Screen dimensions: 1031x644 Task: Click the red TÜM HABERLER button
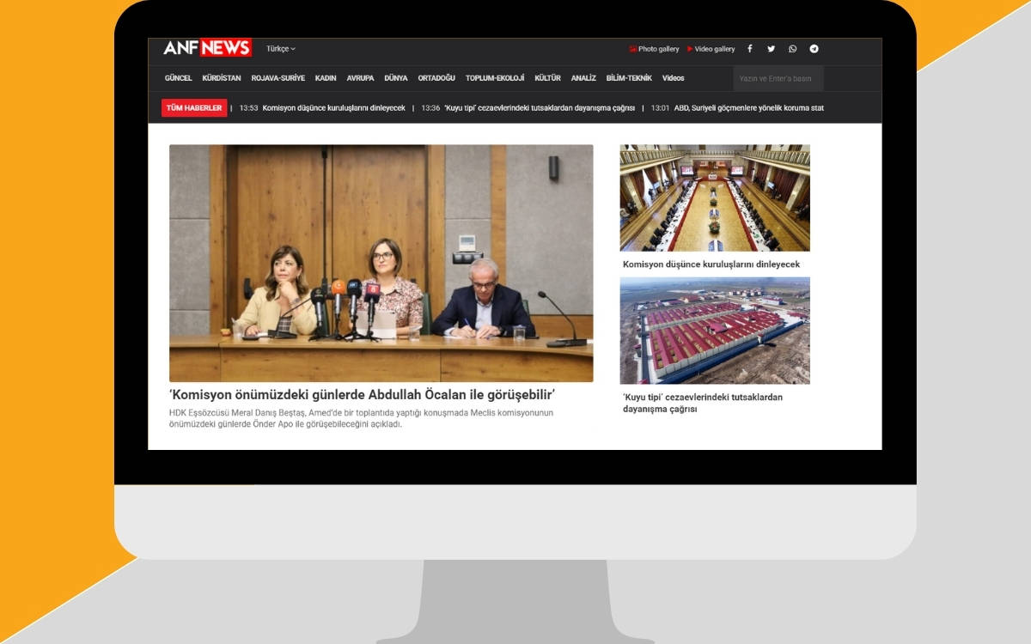tap(194, 108)
